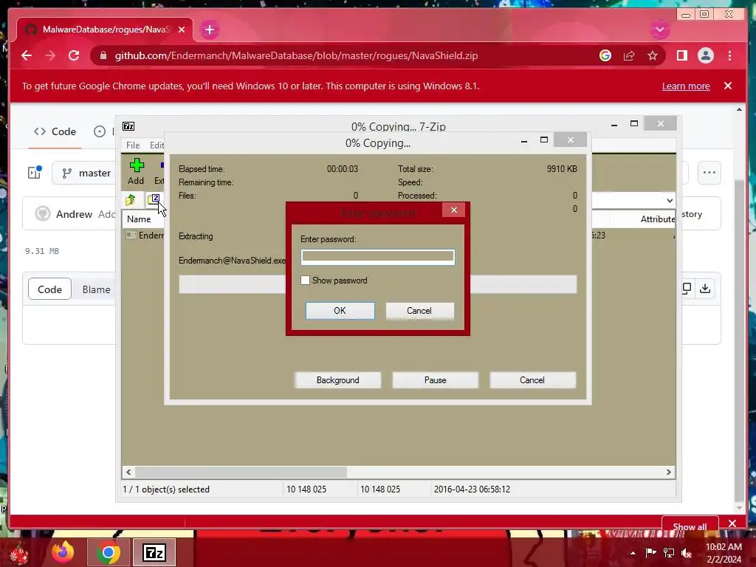756x567 pixels.
Task: Open the master branch dropdown
Action: click(x=84, y=173)
